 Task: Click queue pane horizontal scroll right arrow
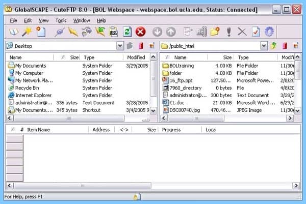point(296,186)
